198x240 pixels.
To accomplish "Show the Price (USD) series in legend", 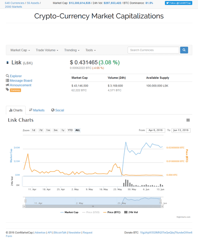I will (x=91, y=212).
